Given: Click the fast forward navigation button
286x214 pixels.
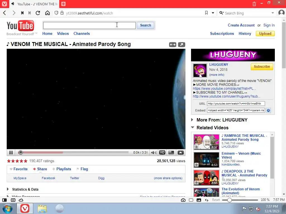Looking at the screenshot, I should pyautogui.click(x=30, y=13).
